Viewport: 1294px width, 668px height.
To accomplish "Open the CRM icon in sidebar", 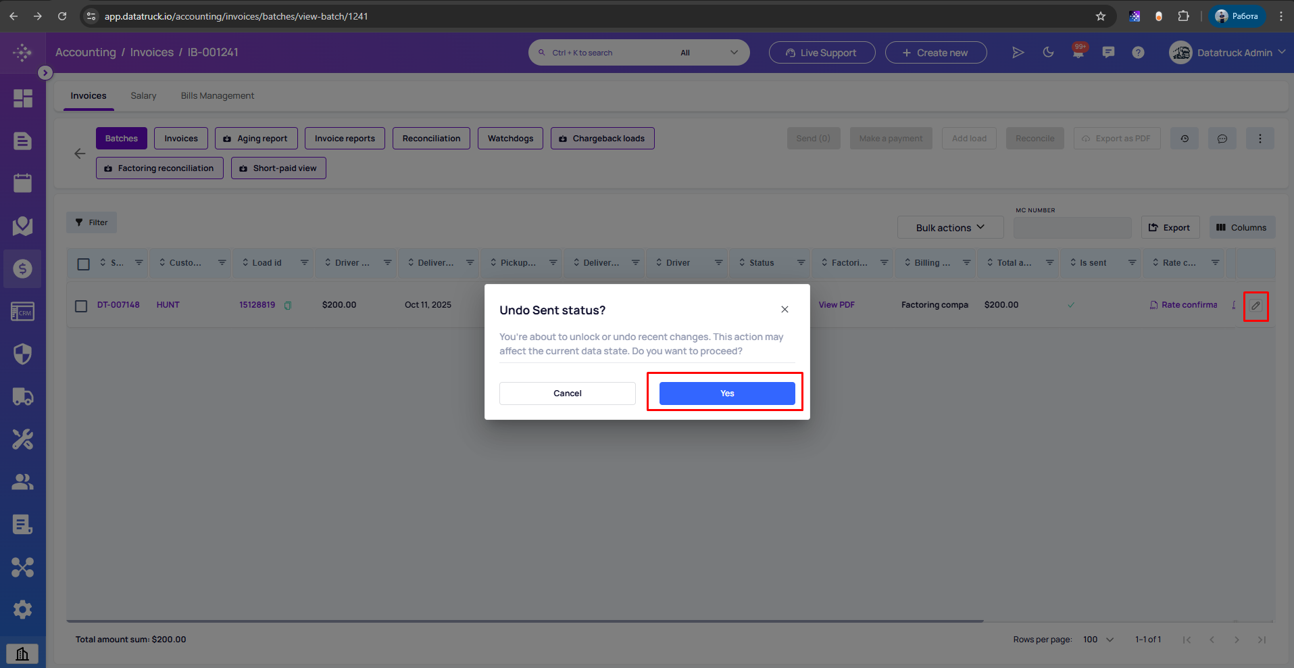I will click(23, 312).
